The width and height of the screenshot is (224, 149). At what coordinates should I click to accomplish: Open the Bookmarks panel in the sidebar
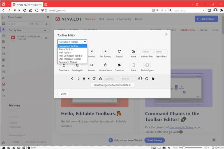[x=3, y=17]
